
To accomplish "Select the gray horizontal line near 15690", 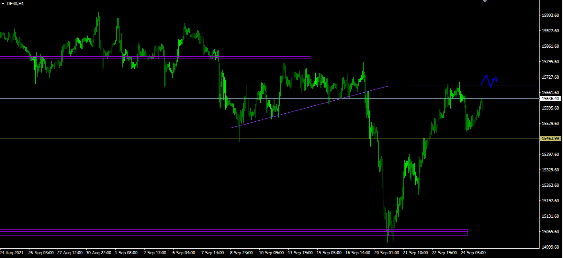I will 473,86.
